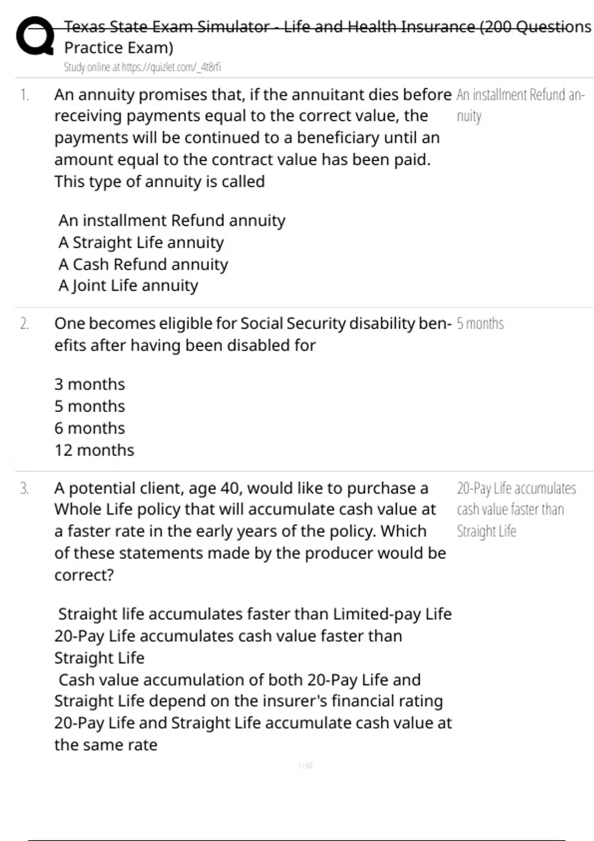Choose the 12 months option

coord(94,450)
